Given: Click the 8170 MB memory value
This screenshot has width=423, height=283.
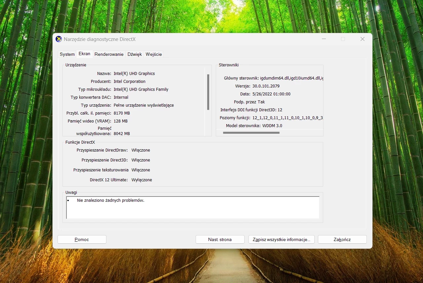Looking at the screenshot, I should 122,113.
